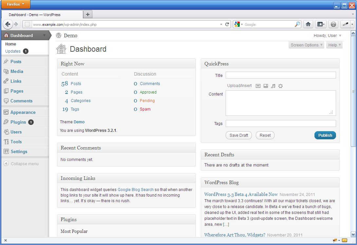
Task: Open the Posts menu item
Action: [16, 61]
